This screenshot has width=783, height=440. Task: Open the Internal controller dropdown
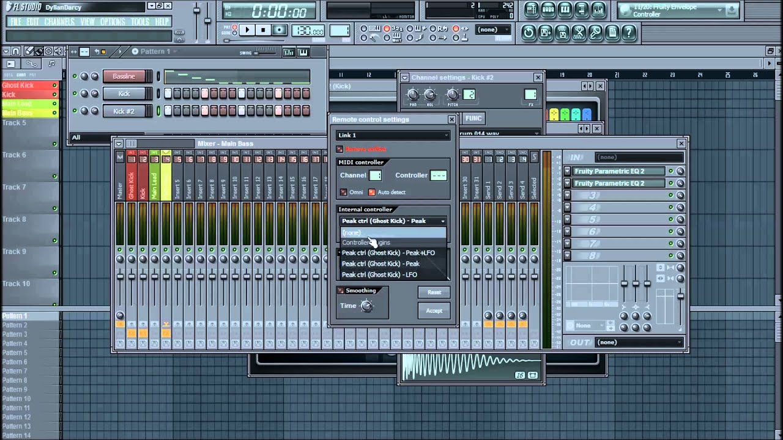tap(393, 221)
